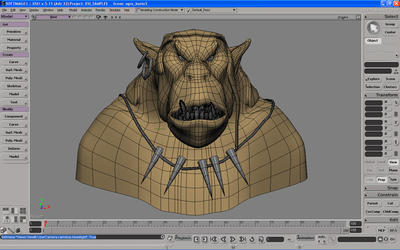Viewport: 400px width, 250px height.
Task: Click the loop playback icon
Action: click(252, 239)
